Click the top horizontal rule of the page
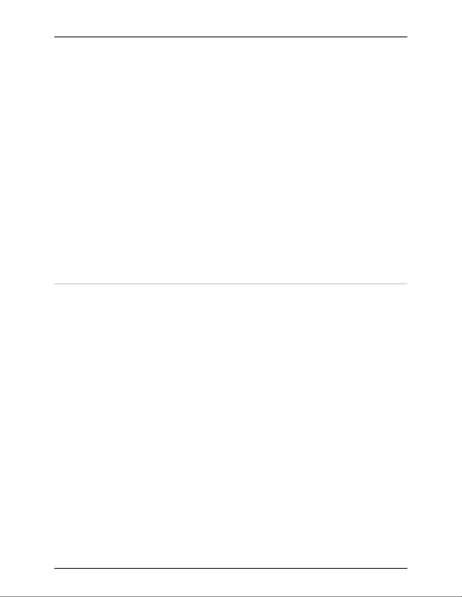The height and width of the screenshot is (597, 462). pos(231,37)
